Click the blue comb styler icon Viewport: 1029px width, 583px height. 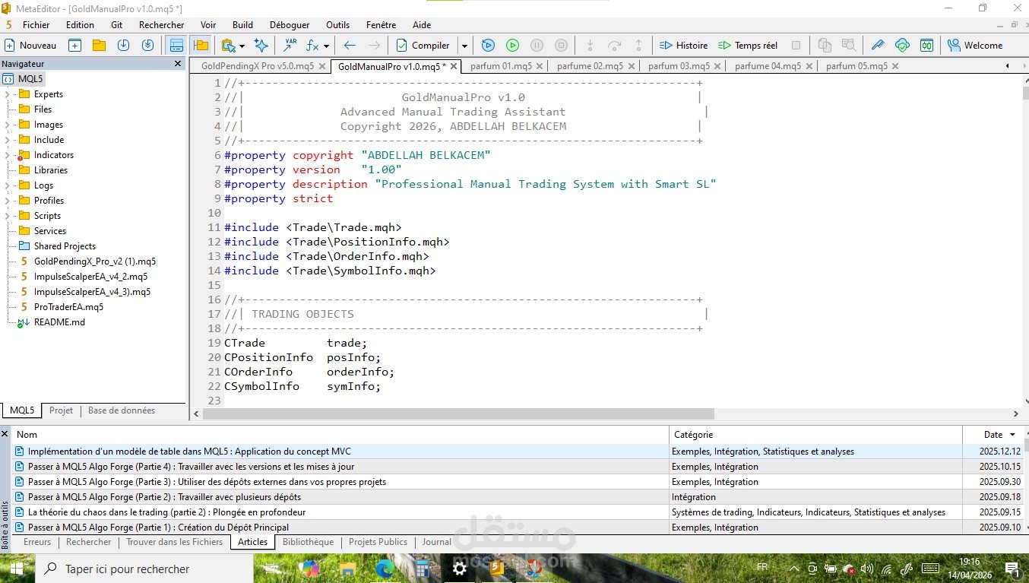[x=878, y=46]
